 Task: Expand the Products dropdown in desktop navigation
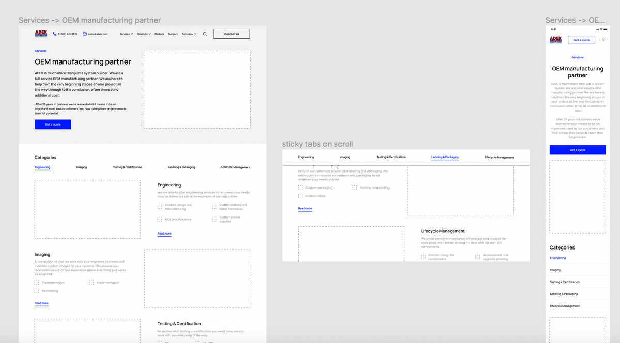coord(144,34)
